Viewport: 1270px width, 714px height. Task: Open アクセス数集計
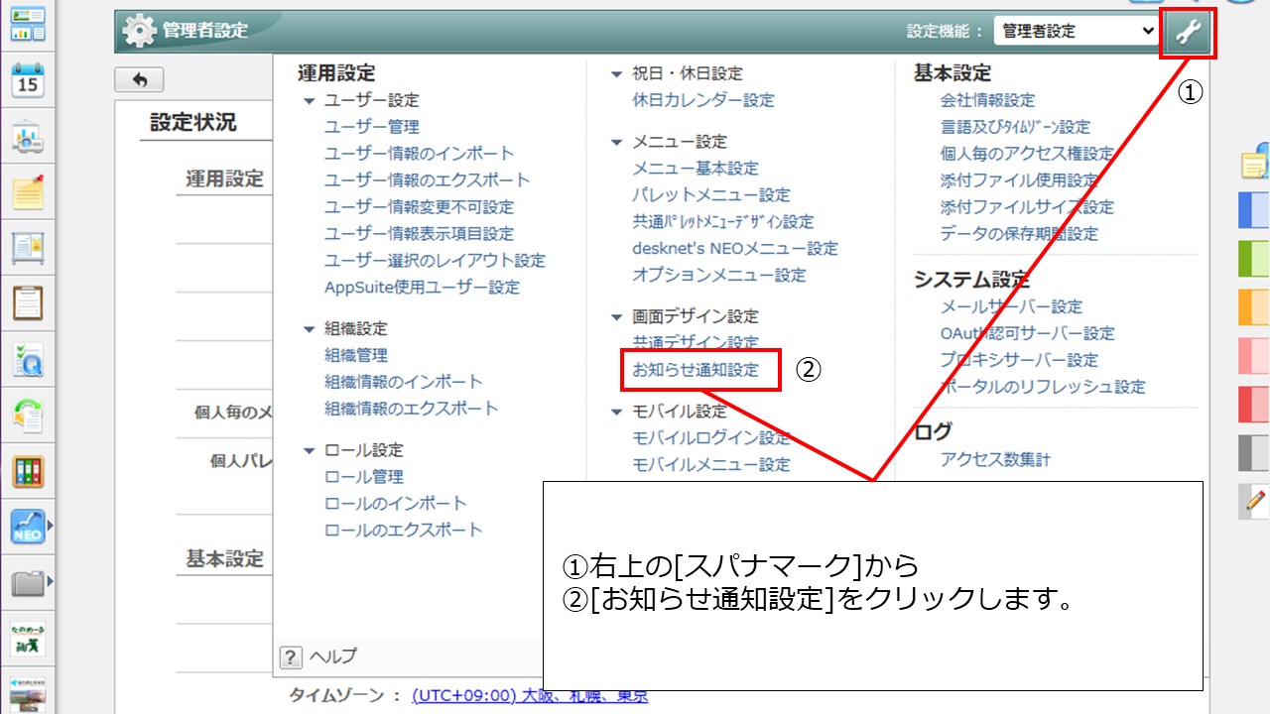995,460
